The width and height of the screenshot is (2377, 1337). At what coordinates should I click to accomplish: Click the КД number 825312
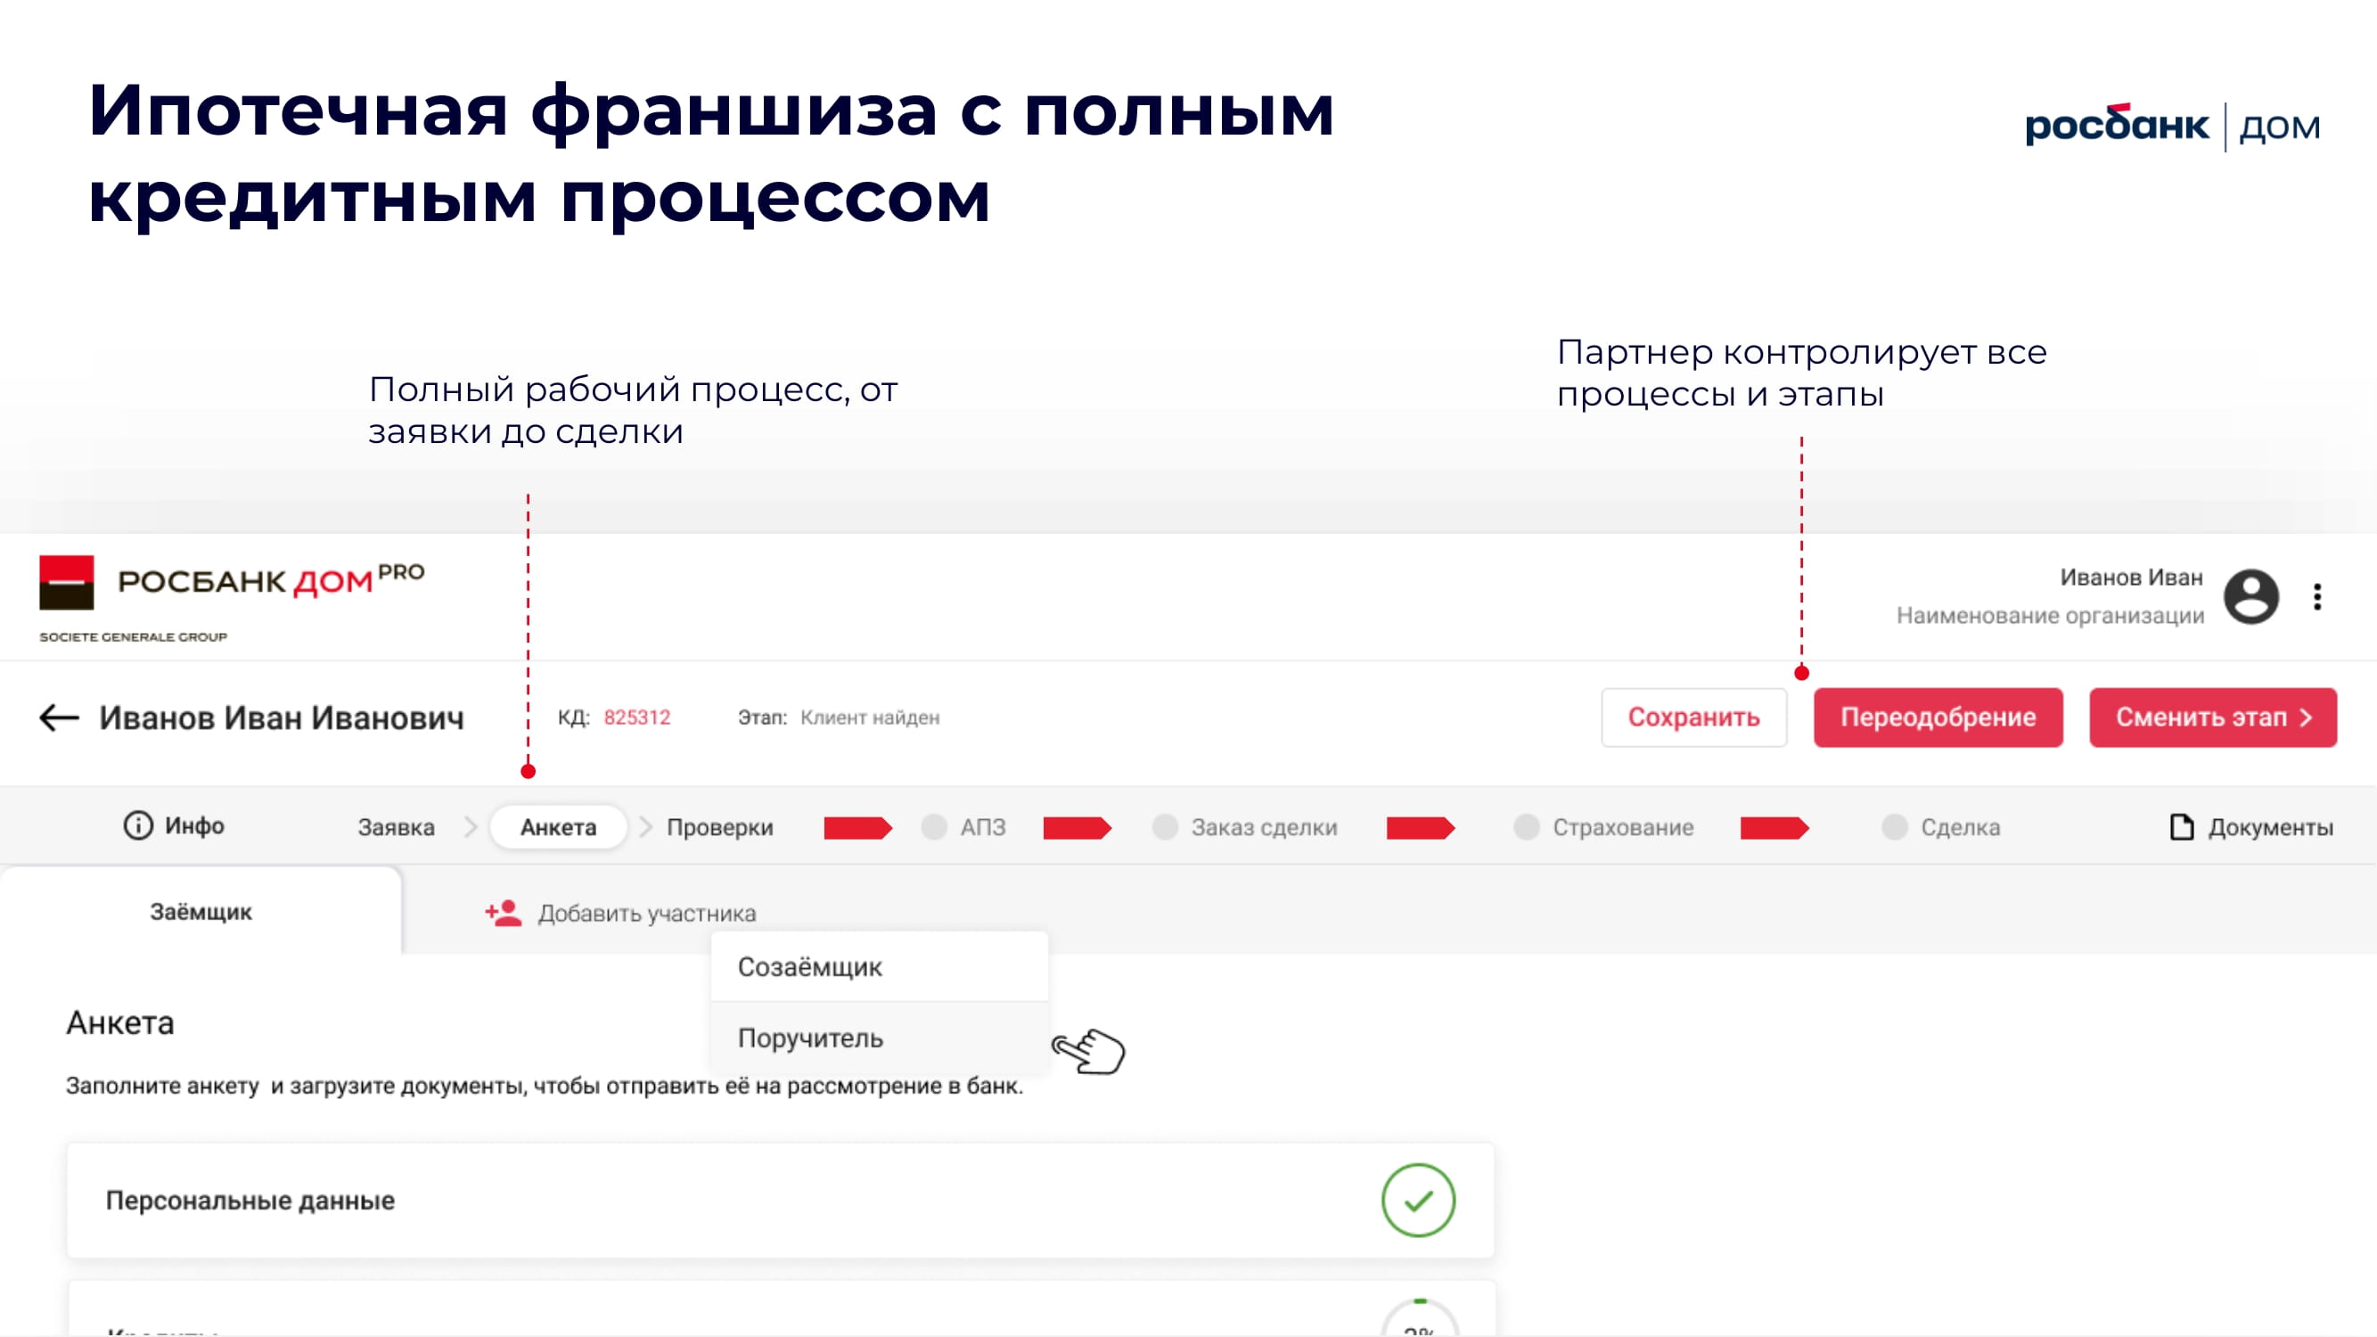636,717
